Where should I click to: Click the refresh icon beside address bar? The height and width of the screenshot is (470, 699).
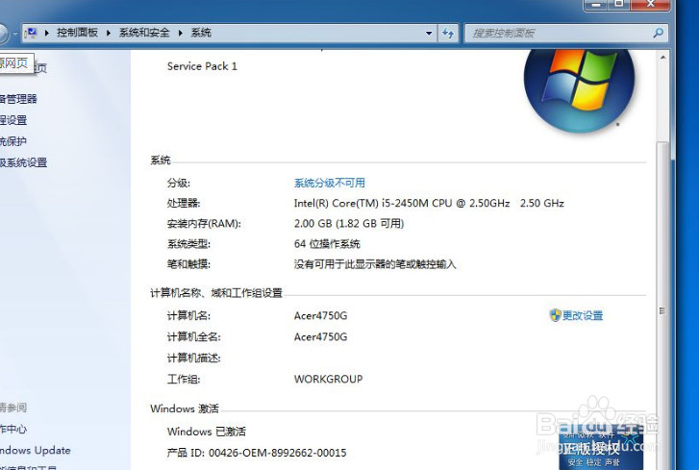point(448,33)
